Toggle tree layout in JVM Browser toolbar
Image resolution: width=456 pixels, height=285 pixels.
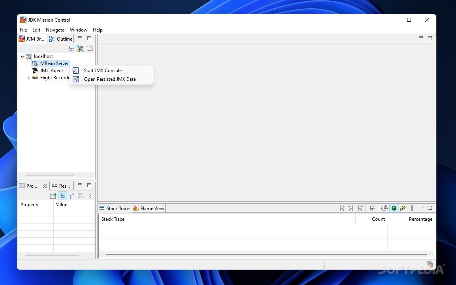click(x=71, y=48)
